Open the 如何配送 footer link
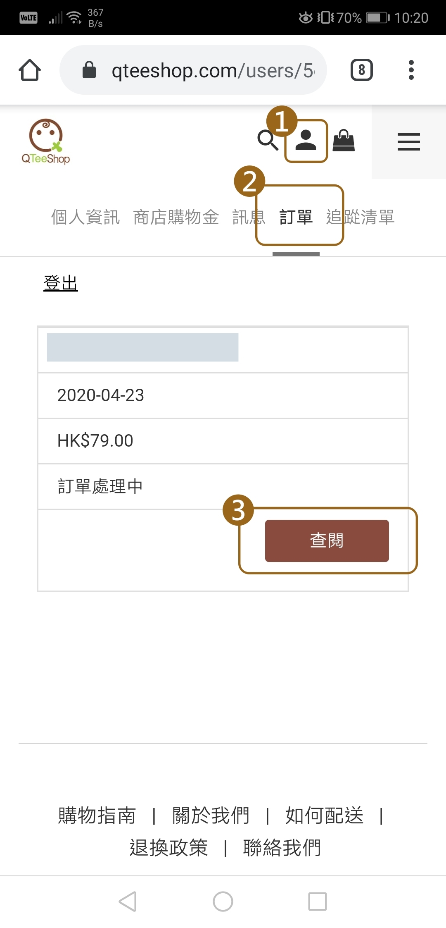 click(324, 816)
